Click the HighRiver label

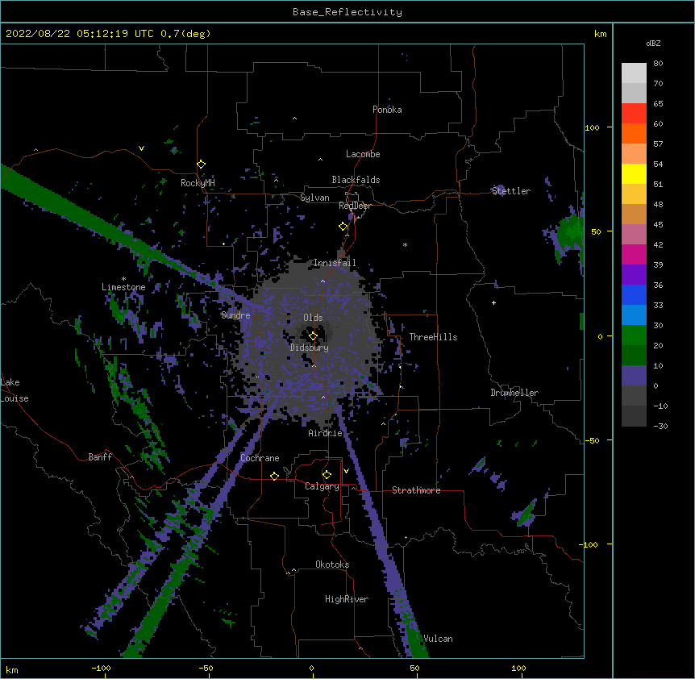point(347,599)
